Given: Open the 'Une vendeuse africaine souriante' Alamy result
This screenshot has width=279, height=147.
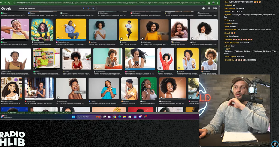Looking at the screenshot, I should click(x=46, y=58).
